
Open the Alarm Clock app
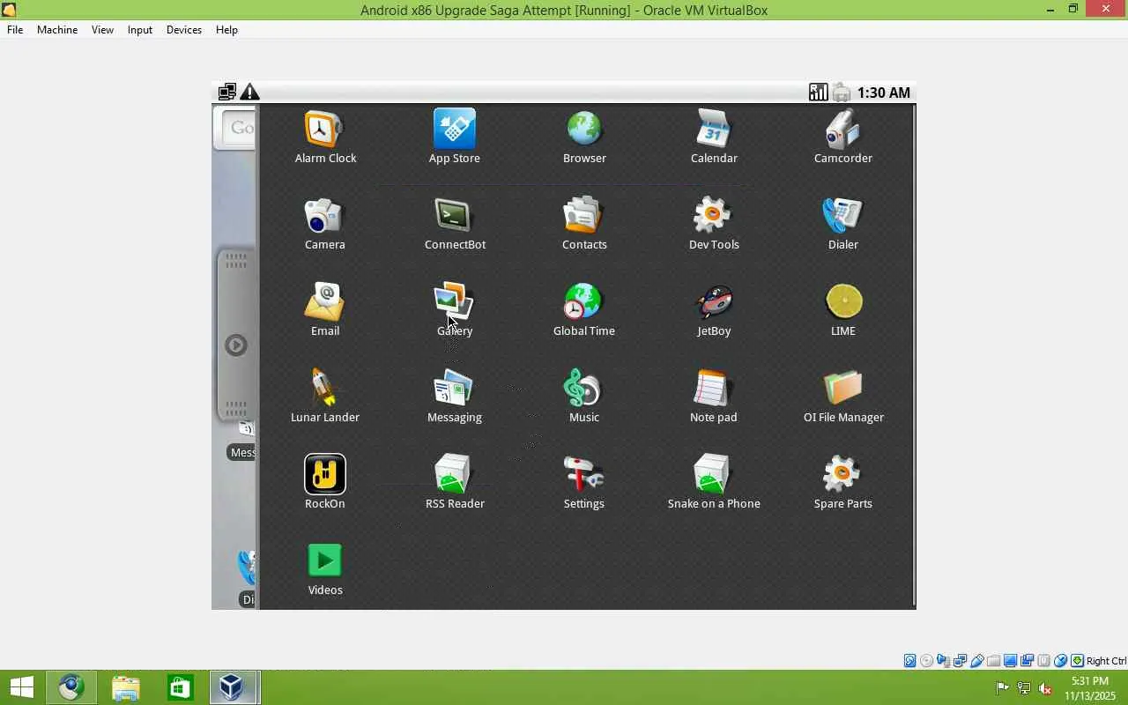tap(325, 137)
